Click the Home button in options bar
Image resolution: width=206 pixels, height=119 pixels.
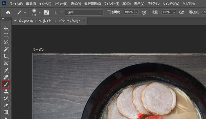click(x=8, y=12)
